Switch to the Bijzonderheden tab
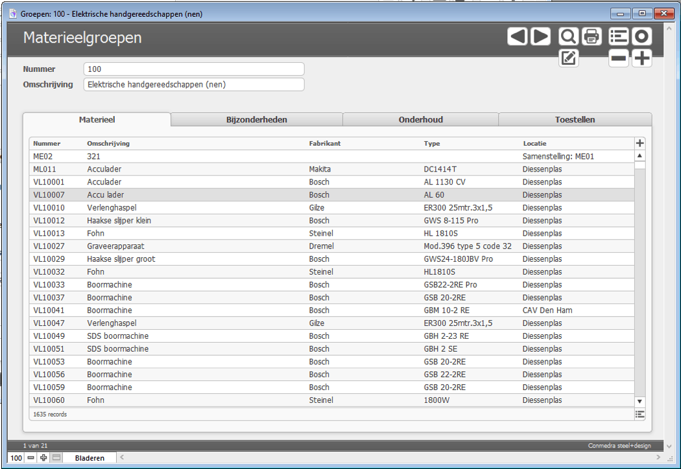This screenshot has width=681, height=469. 257,120
